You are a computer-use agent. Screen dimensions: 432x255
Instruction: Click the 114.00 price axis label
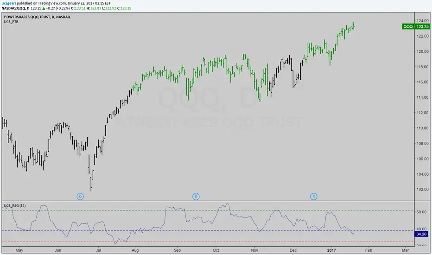click(423, 97)
